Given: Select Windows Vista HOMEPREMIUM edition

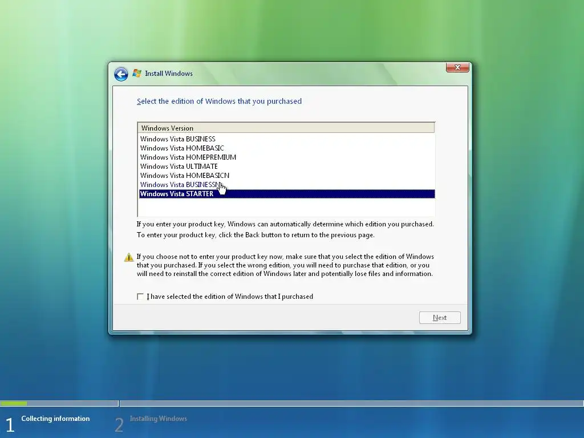Looking at the screenshot, I should pyautogui.click(x=287, y=157).
